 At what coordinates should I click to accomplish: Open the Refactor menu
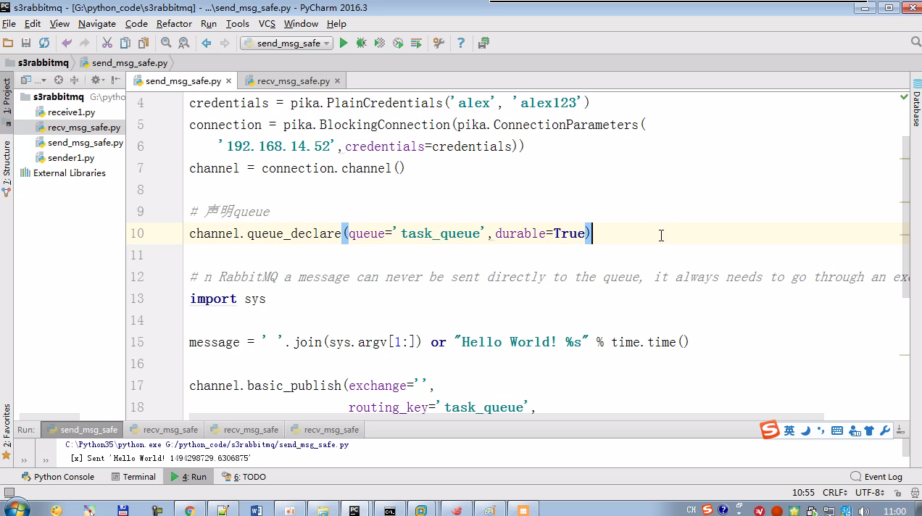pos(174,24)
